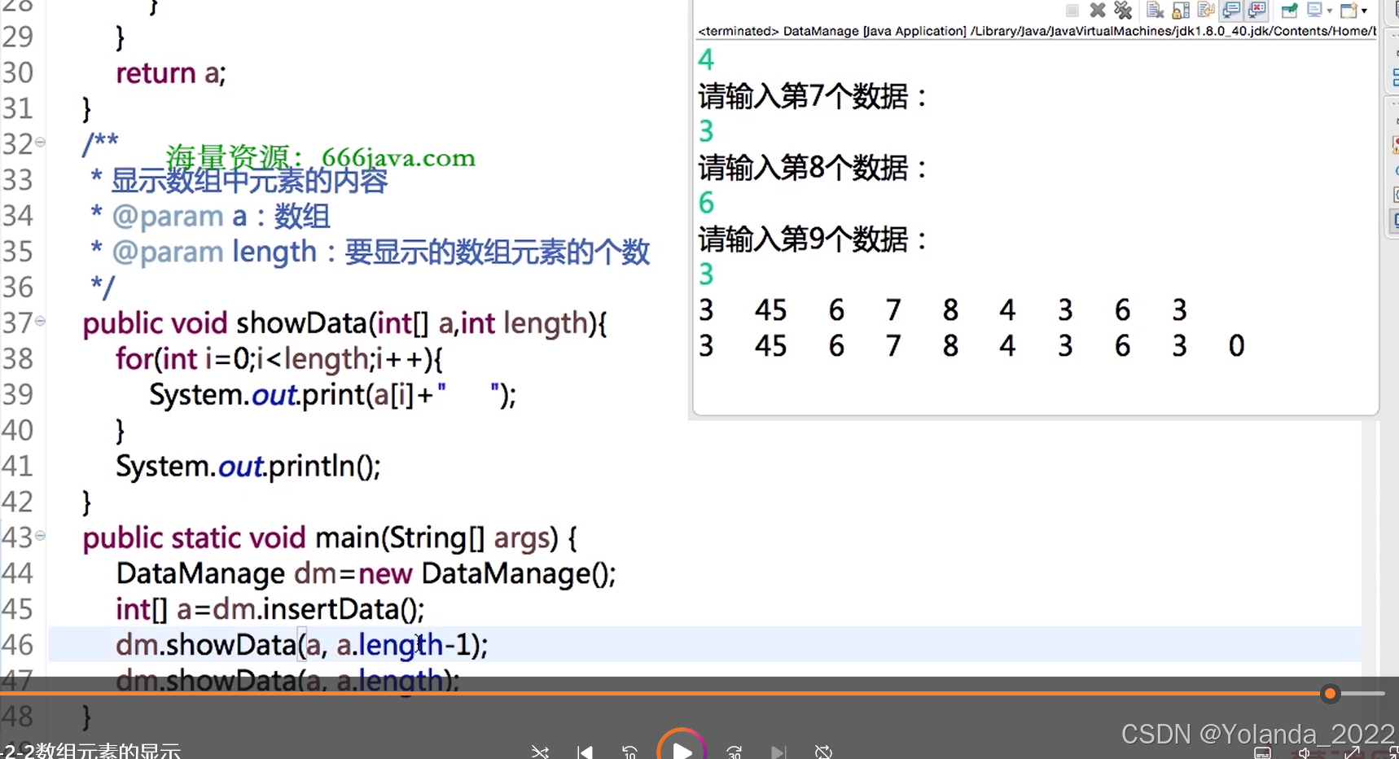
Task: Click line number 39 in editor gutter
Action: pyautogui.click(x=17, y=395)
